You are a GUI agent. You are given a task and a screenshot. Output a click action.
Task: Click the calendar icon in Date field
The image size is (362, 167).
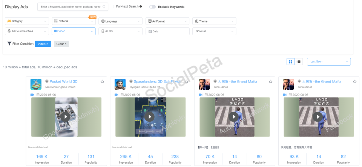point(150,32)
